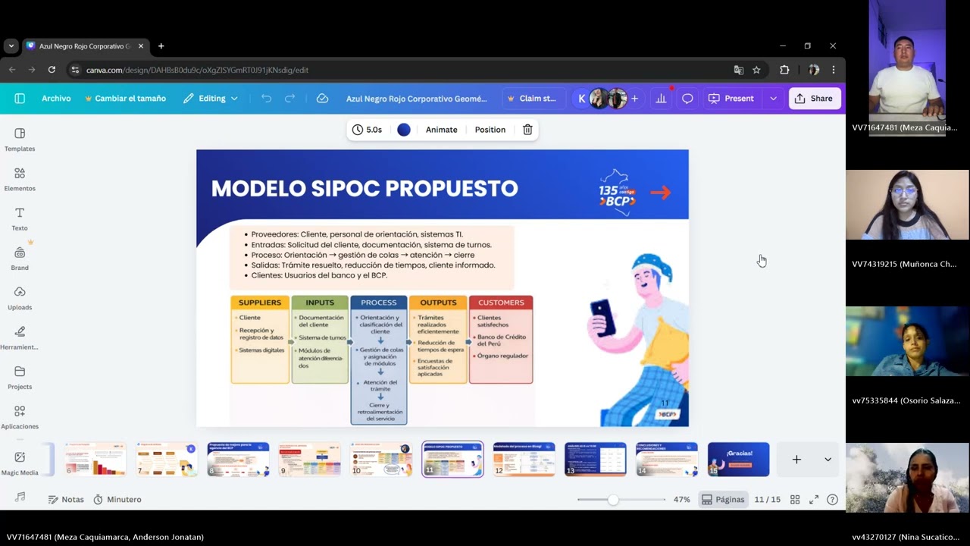Select page 9 thumbnail
970x546 pixels.
point(310,460)
